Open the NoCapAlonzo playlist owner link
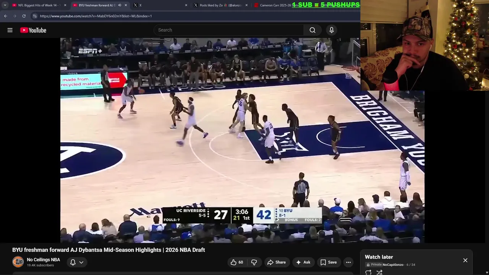Image resolution: width=489 pixels, height=275 pixels. [393, 265]
